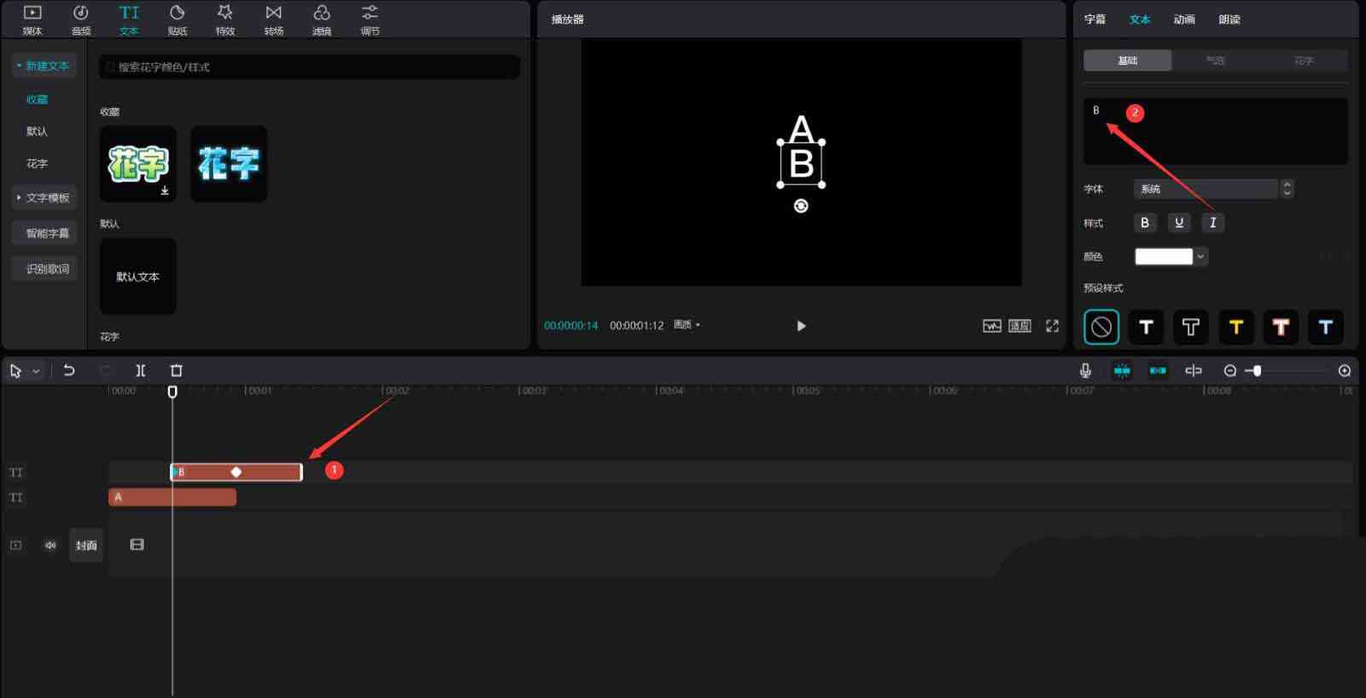The image size is (1366, 698).
Task: Split the clip at the playhead
Action: tap(141, 370)
